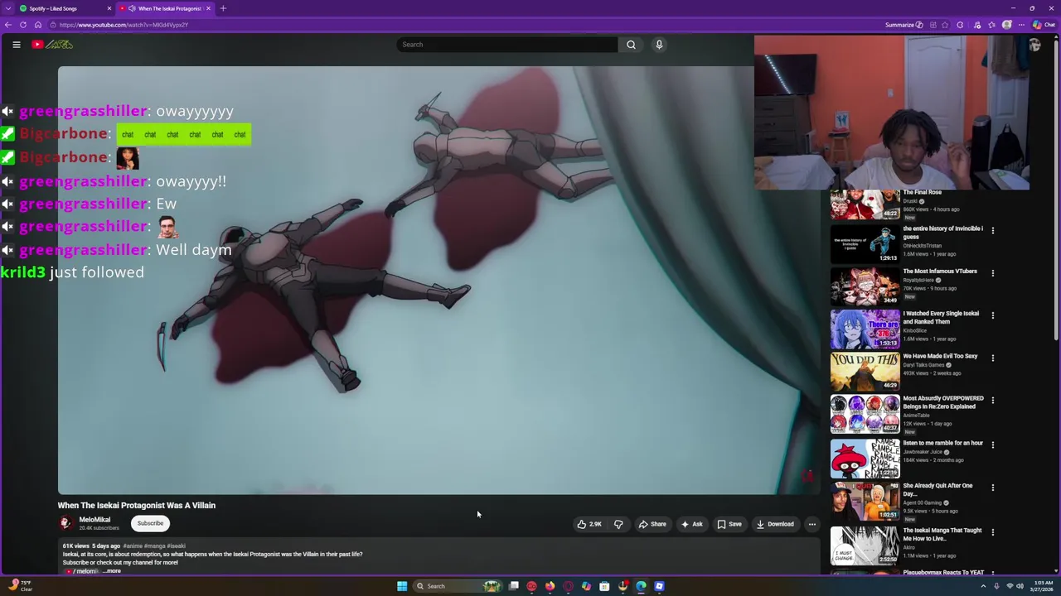Viewport: 1061px width, 596px height.
Task: Open Microsoft Store from the taskbar
Action: pos(604,586)
